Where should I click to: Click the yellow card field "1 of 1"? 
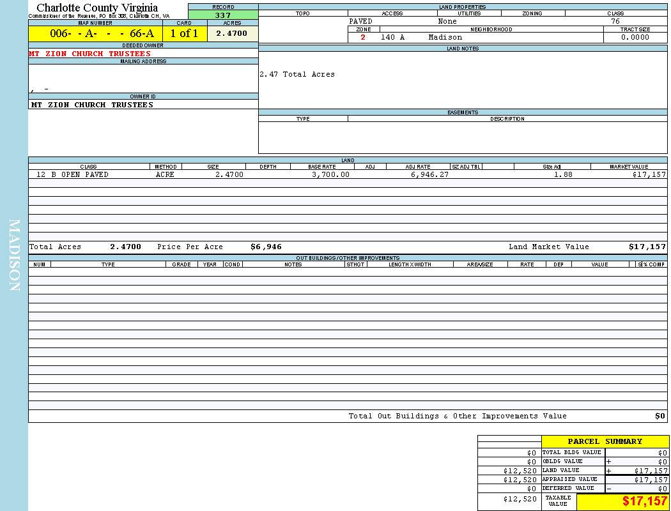coord(184,34)
